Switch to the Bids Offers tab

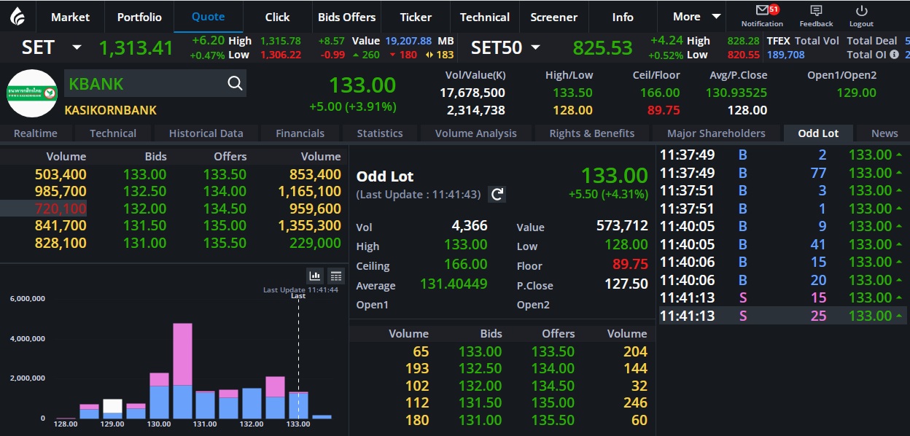[347, 17]
